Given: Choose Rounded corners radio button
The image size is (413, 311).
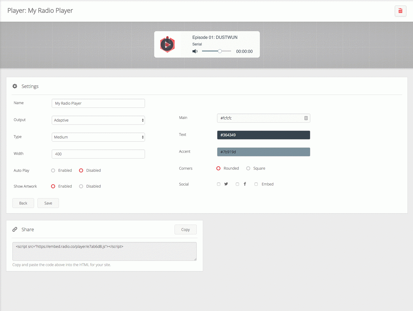Looking at the screenshot, I should pyautogui.click(x=218, y=168).
